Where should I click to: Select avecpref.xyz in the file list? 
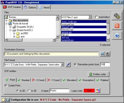pyautogui.click(x=84, y=24)
